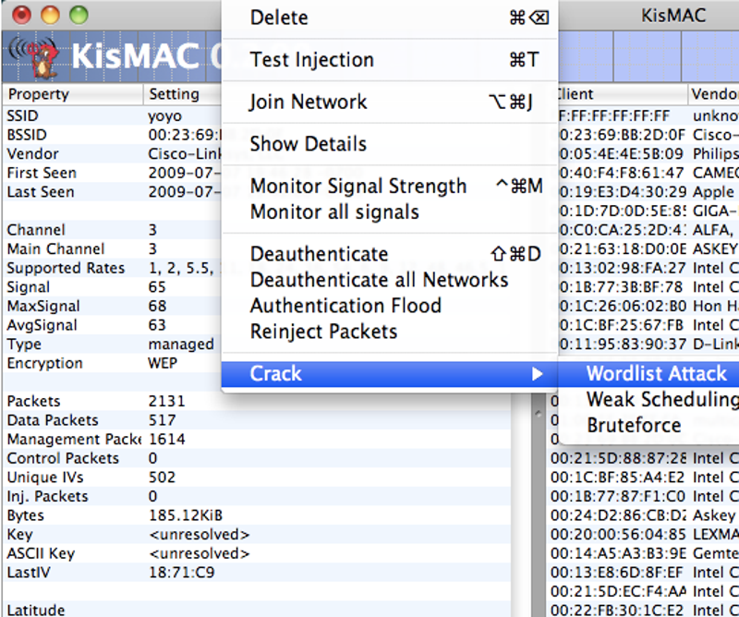
Task: Select Deauthenticate menu entry
Action: click(389, 254)
